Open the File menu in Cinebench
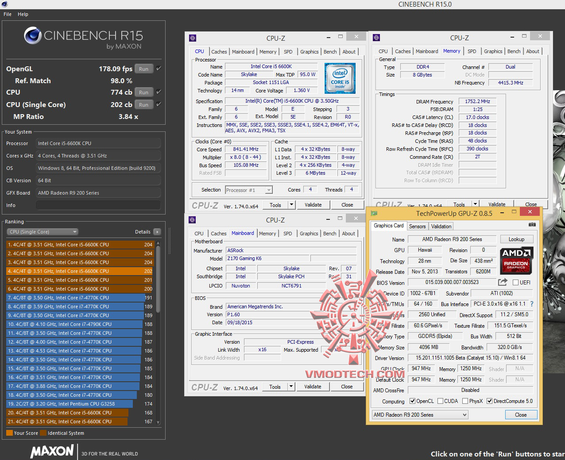This screenshot has width=565, height=460. (x=8, y=14)
